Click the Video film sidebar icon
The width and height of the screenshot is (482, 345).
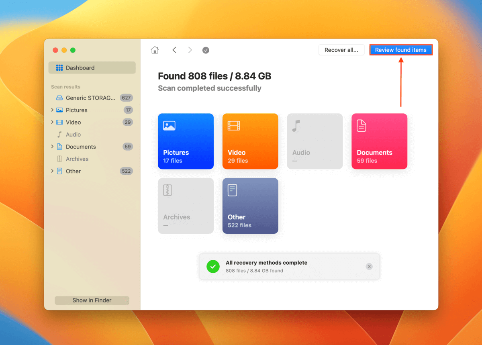pyautogui.click(x=59, y=122)
